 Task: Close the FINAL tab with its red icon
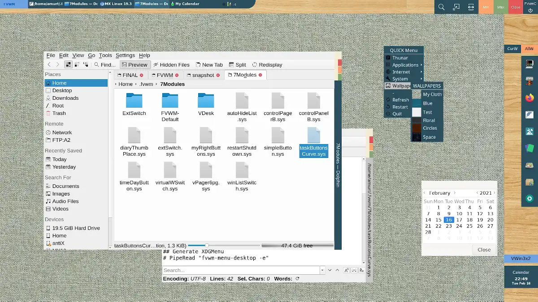tap(142, 75)
